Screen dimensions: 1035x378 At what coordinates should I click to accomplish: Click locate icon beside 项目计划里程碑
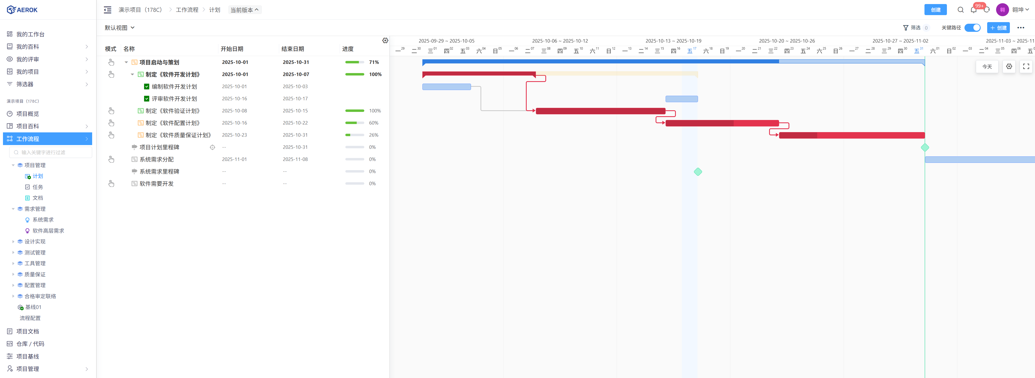tap(212, 147)
